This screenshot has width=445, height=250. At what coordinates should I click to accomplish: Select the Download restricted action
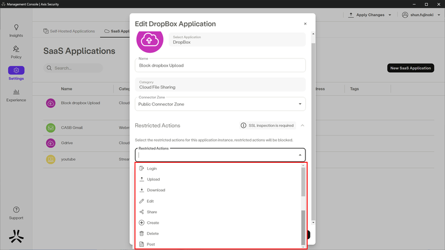pos(217,190)
